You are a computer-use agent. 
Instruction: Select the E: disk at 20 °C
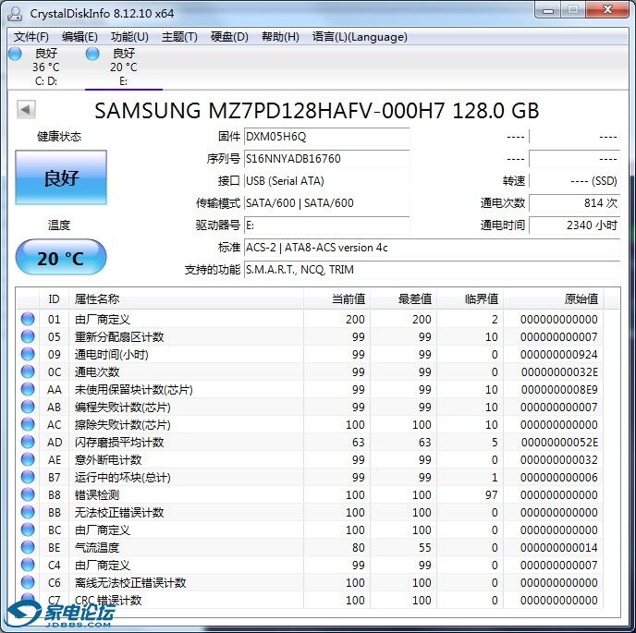(122, 67)
